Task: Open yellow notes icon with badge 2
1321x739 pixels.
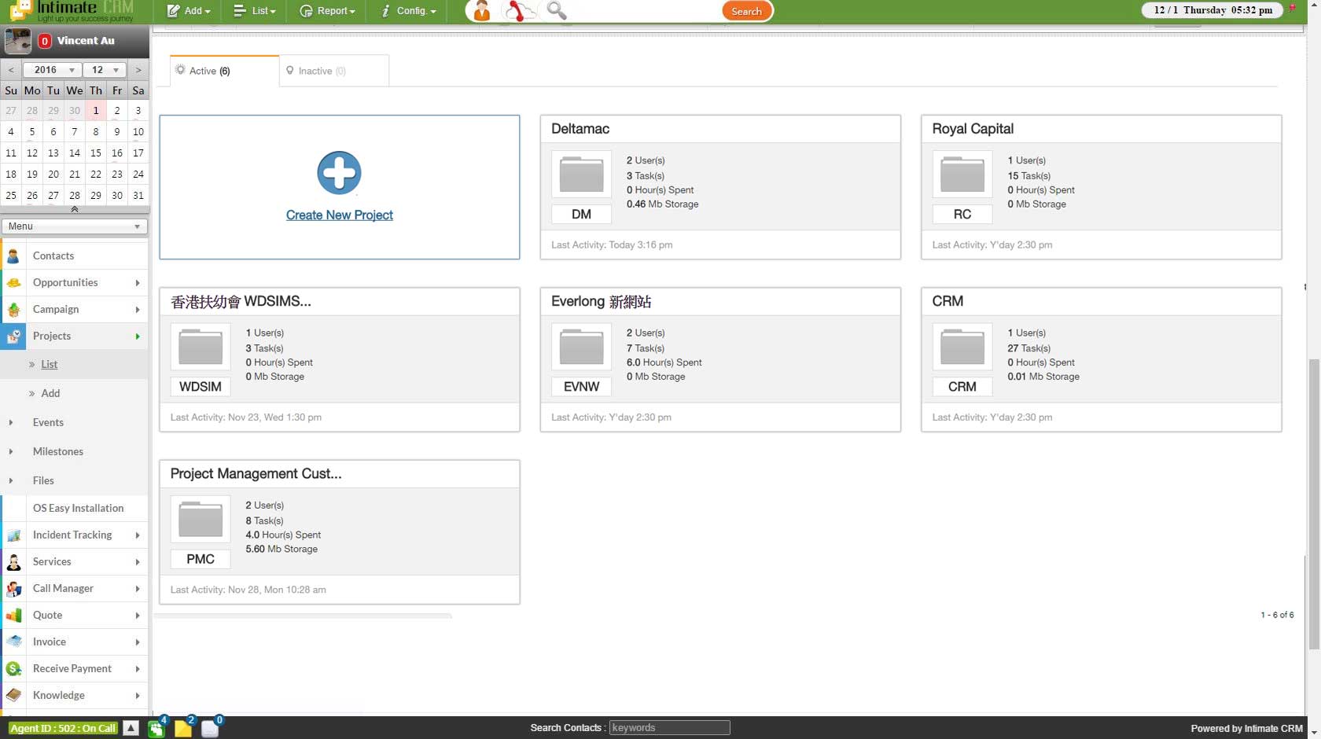Action: coord(183,728)
